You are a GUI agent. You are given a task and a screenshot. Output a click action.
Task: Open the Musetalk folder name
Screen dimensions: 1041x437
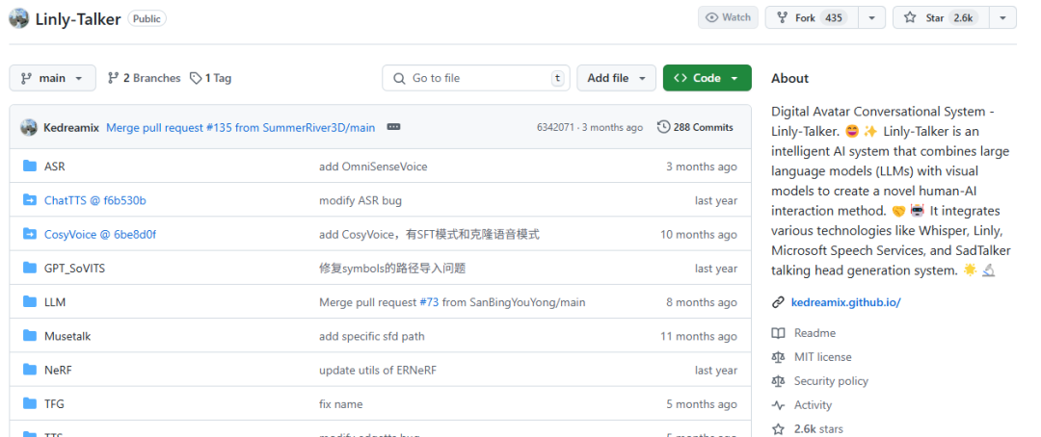click(67, 336)
